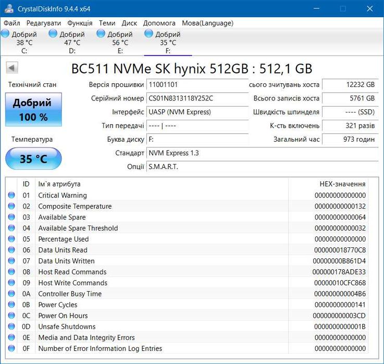Select drive F: at 35 °C

point(168,42)
